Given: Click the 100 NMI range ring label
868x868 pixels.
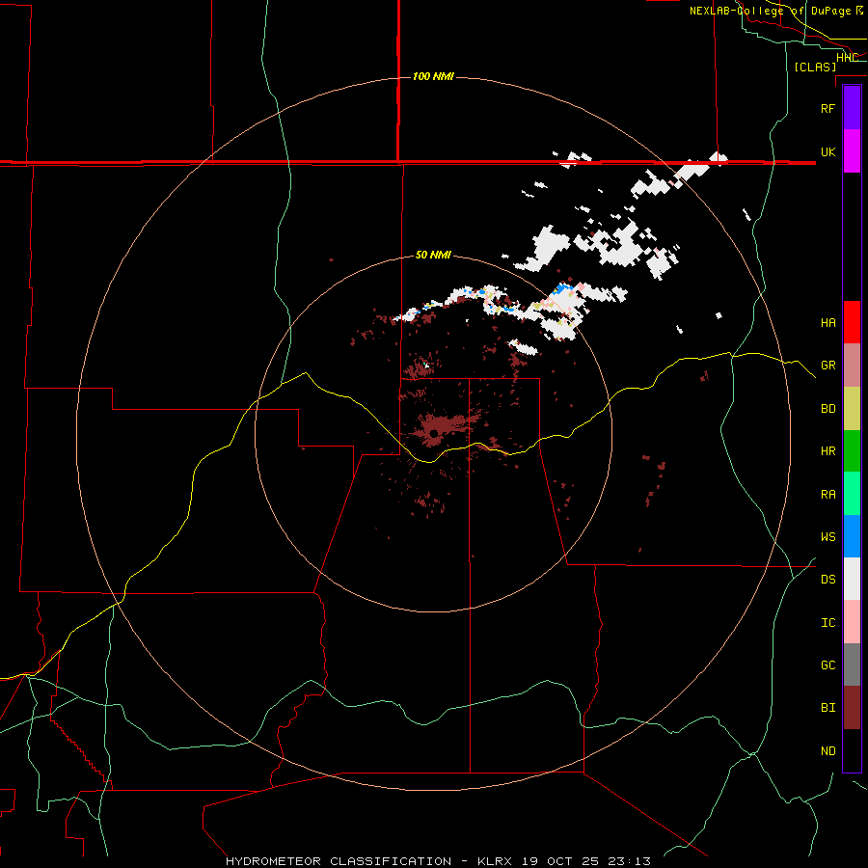Looking at the screenshot, I should point(433,76).
